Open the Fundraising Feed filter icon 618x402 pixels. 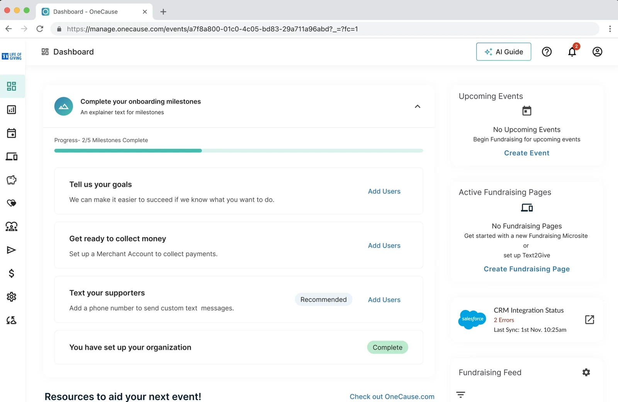(x=460, y=395)
